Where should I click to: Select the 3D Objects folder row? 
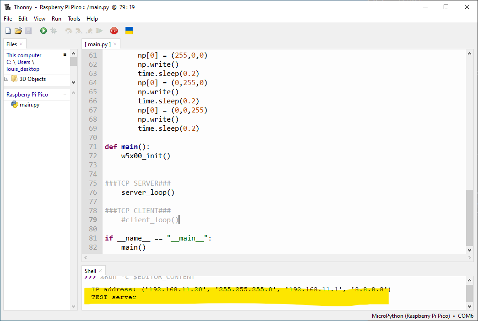click(33, 79)
